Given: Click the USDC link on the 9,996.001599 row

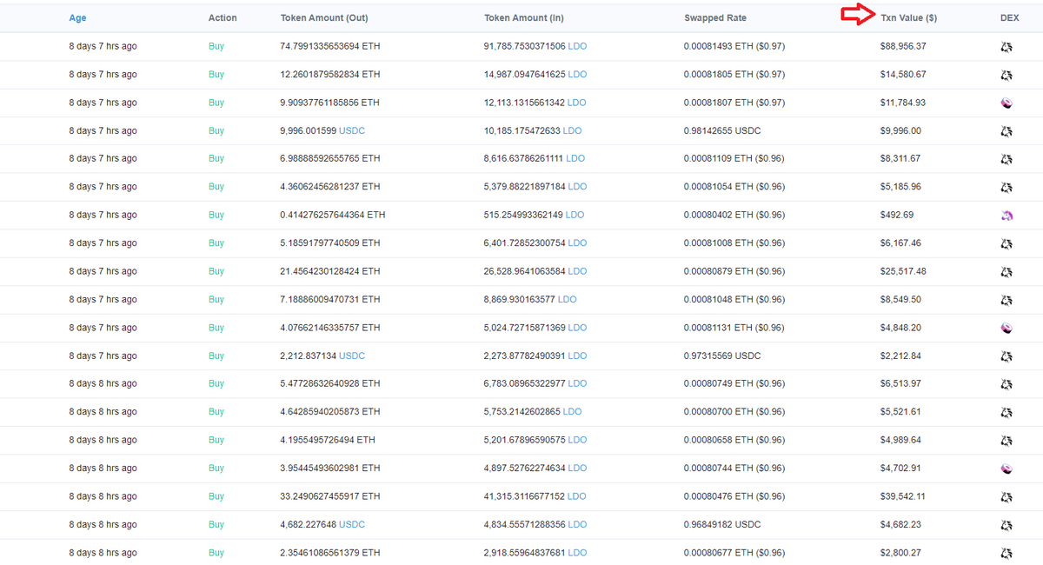Looking at the screenshot, I should tap(352, 130).
